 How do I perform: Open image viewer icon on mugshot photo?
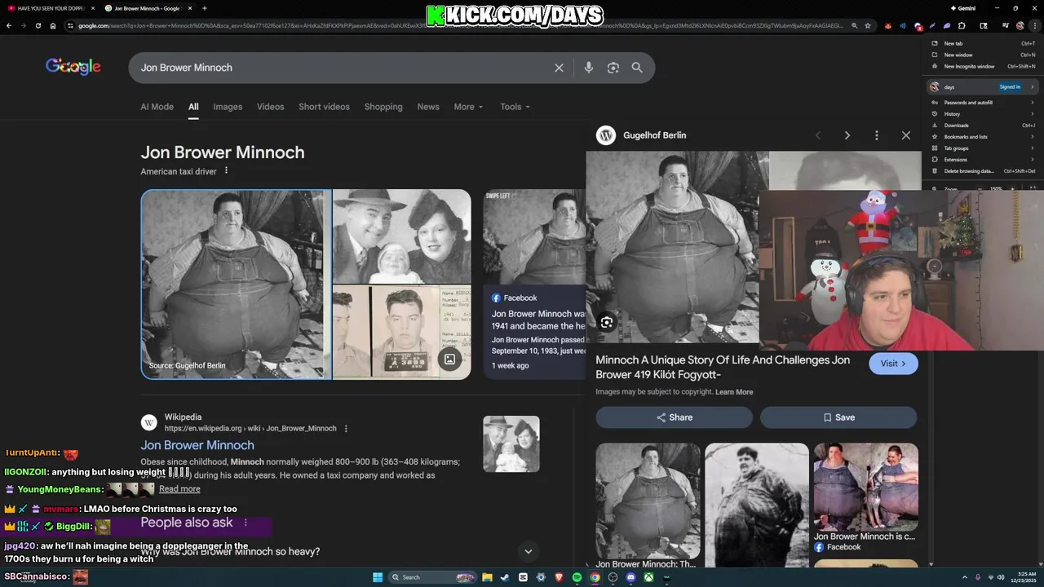pos(449,359)
